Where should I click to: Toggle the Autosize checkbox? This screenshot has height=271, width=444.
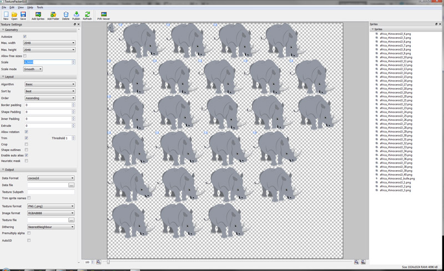click(x=25, y=37)
